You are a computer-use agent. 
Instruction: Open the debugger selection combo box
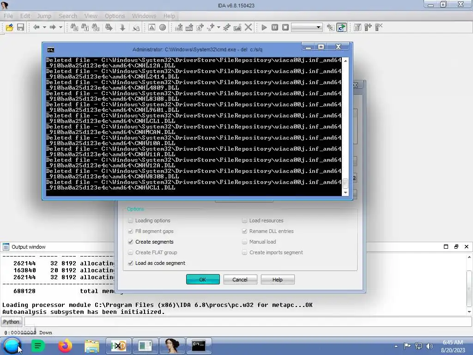pyautogui.click(x=307, y=27)
